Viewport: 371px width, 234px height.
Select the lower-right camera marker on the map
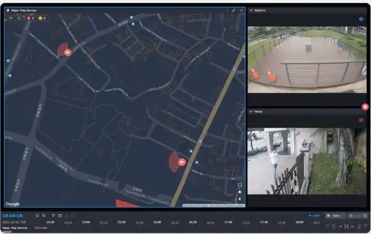pos(182,162)
